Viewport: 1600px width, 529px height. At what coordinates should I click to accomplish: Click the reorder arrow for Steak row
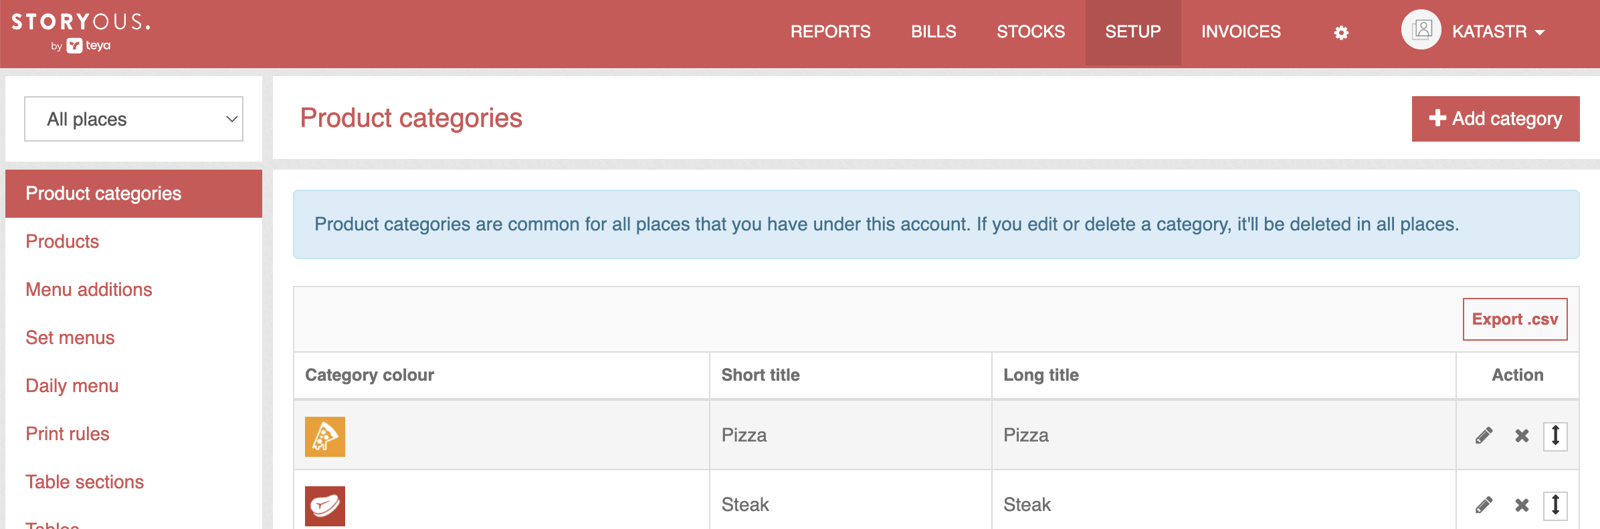1555,505
